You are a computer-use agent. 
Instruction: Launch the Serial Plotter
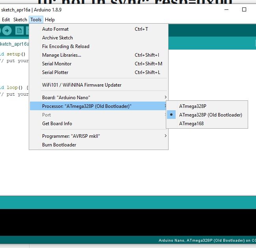click(98, 72)
